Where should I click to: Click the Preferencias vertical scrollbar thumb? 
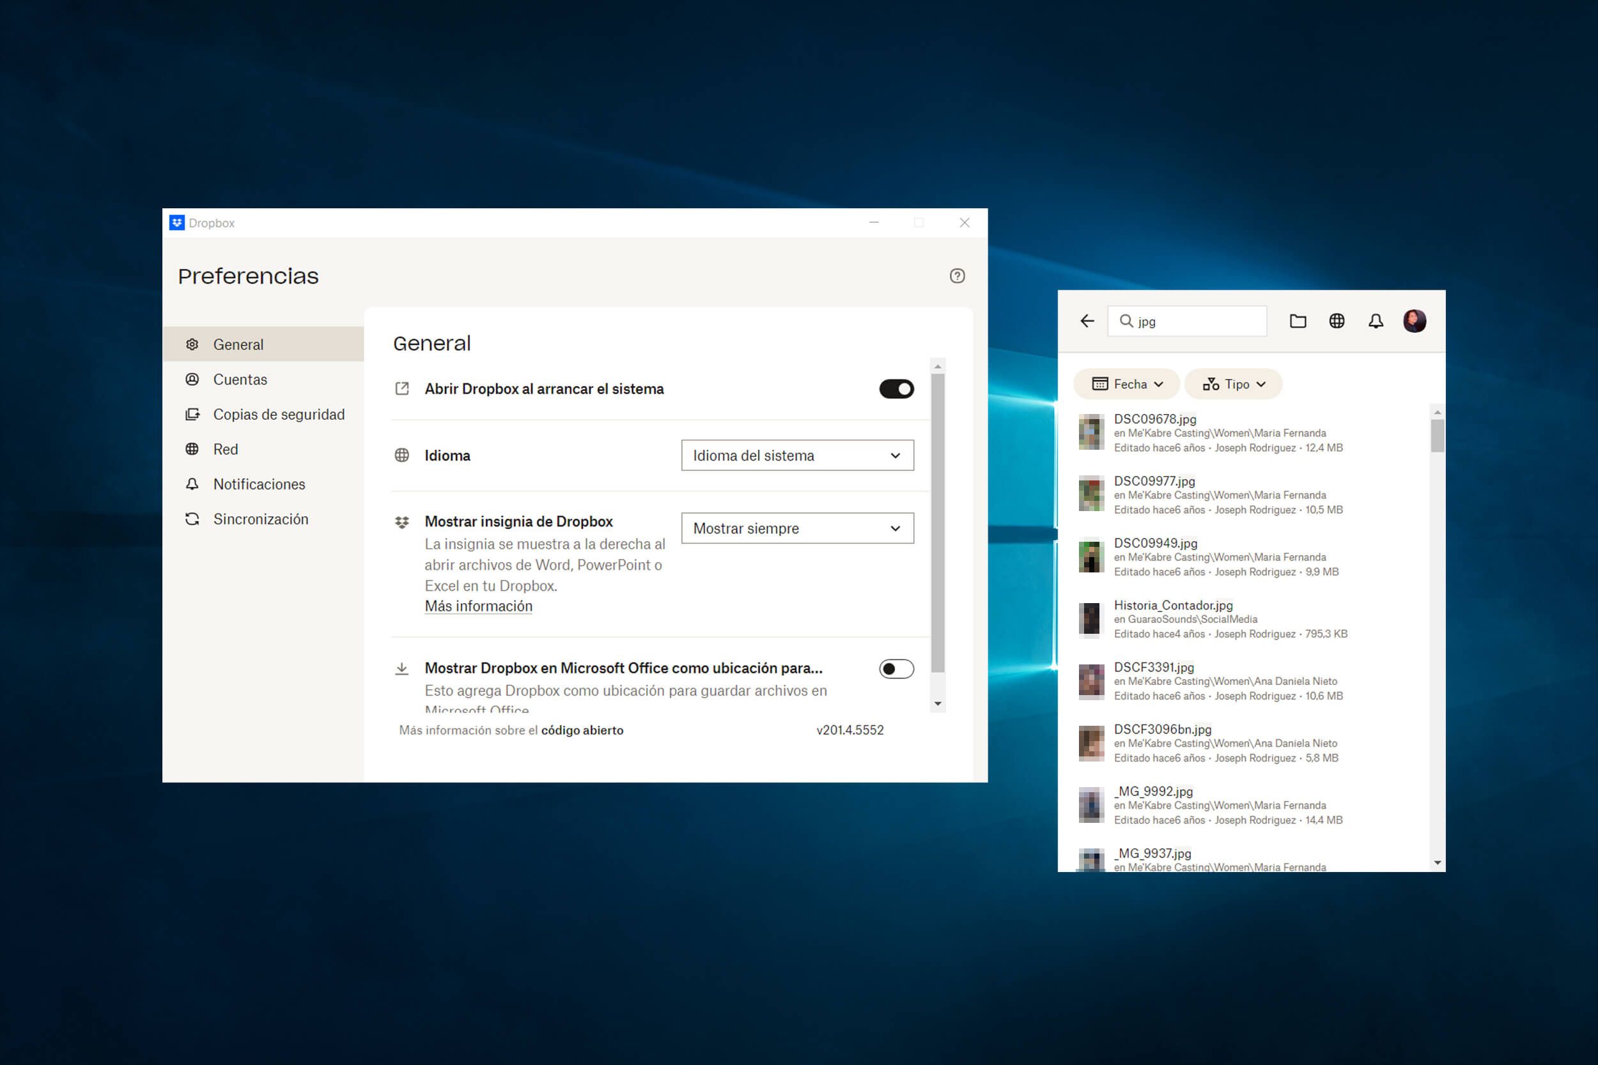[x=938, y=523]
